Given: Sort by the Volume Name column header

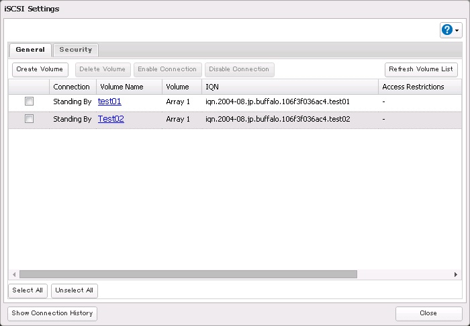Looking at the screenshot, I should pos(129,87).
